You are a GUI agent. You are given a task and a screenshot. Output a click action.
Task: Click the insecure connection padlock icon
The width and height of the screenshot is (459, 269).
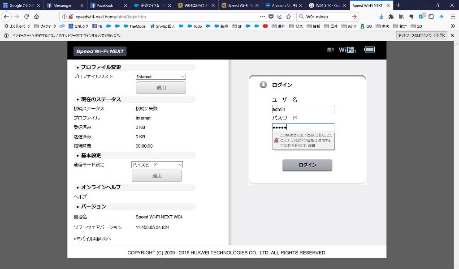click(x=70, y=17)
